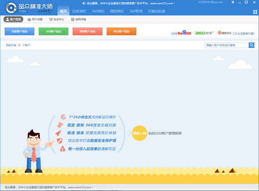Click the green 360账户添加 button
This screenshot has height=191, width=259.
(x=54, y=32)
